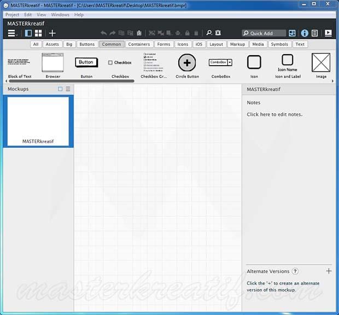Select the Symbols library category
This screenshot has width=339, height=315.
(279, 44)
